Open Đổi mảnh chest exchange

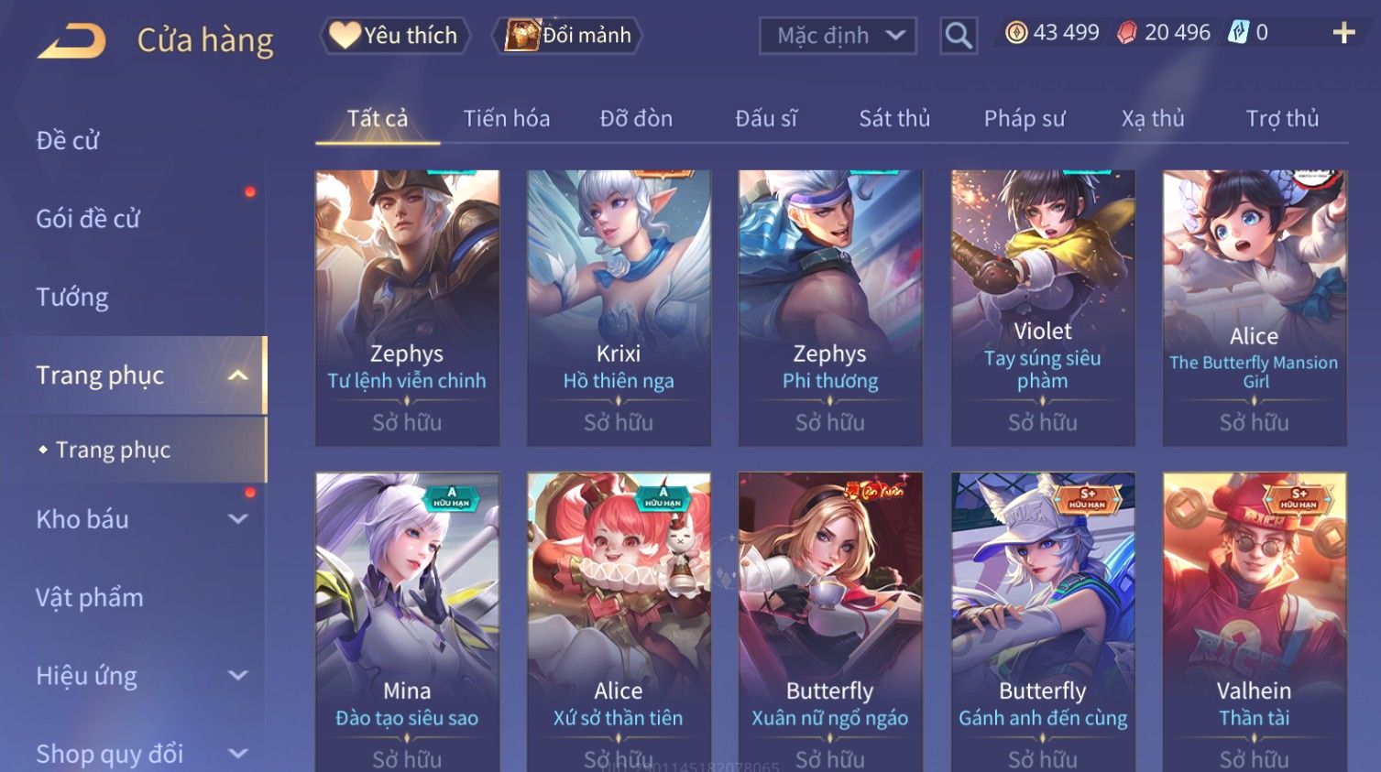click(568, 36)
